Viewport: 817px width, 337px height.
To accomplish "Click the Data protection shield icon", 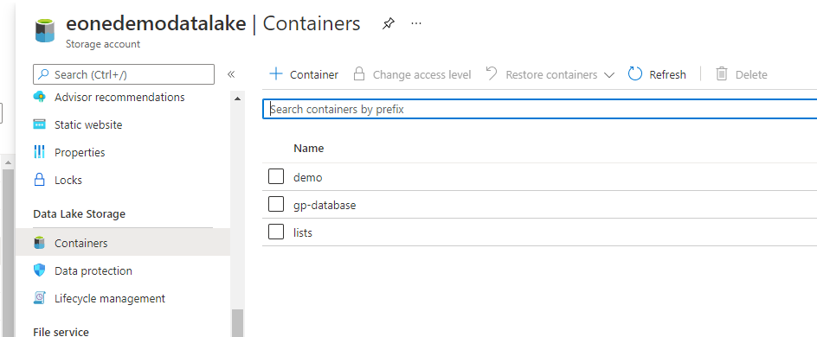I will tap(40, 270).
